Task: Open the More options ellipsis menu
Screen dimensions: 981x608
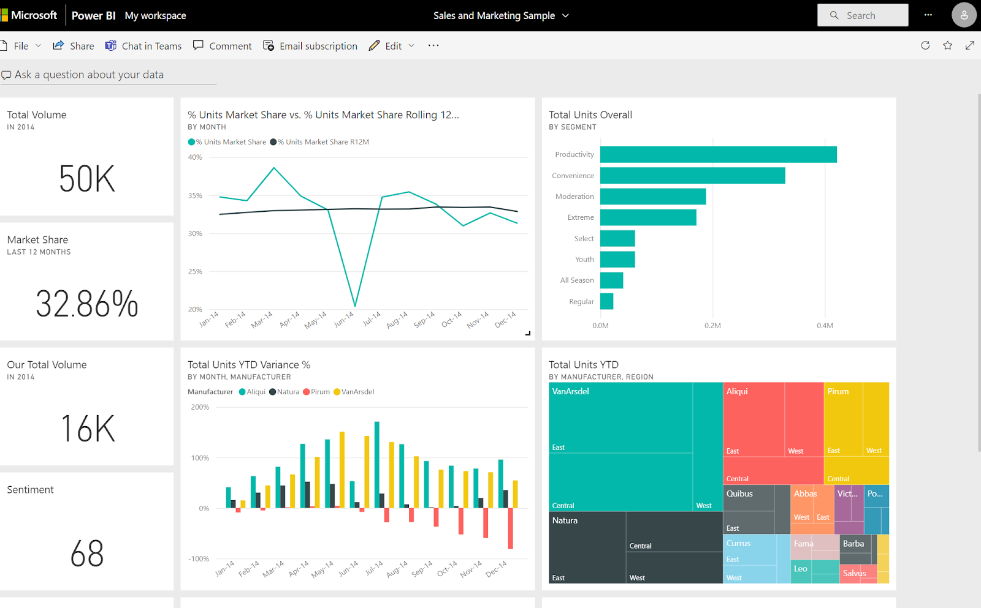Action: tap(433, 45)
